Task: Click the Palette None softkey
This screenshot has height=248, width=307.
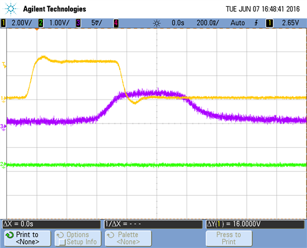Action: 128,238
